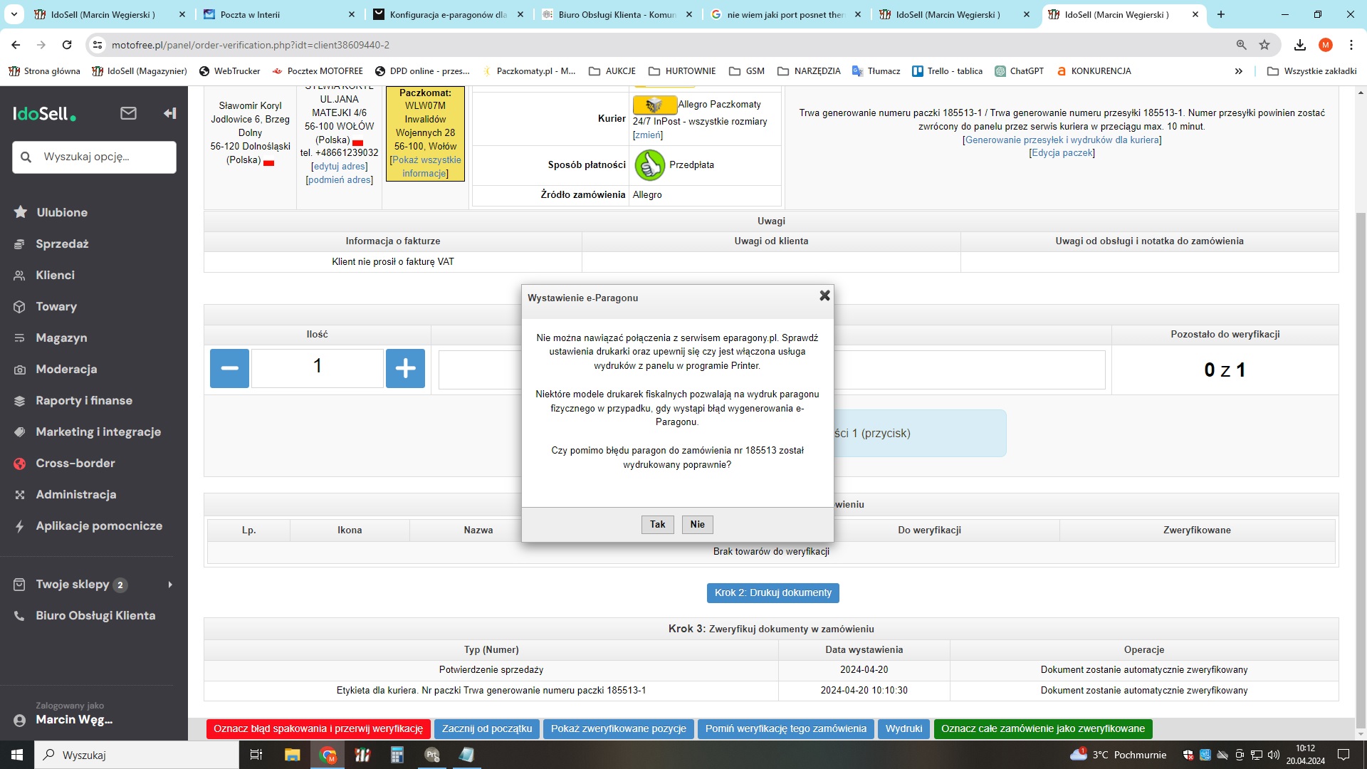Click the page zoom magnifier icon in address bar
The height and width of the screenshot is (769, 1367).
point(1241,45)
